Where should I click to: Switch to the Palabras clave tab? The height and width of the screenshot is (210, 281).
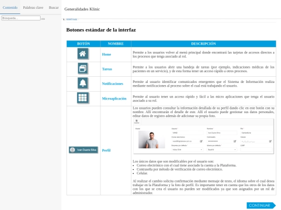tap(33, 7)
